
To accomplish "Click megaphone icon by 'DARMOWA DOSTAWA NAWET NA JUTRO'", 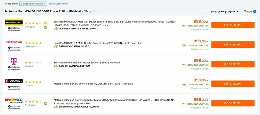I will 56,107.
